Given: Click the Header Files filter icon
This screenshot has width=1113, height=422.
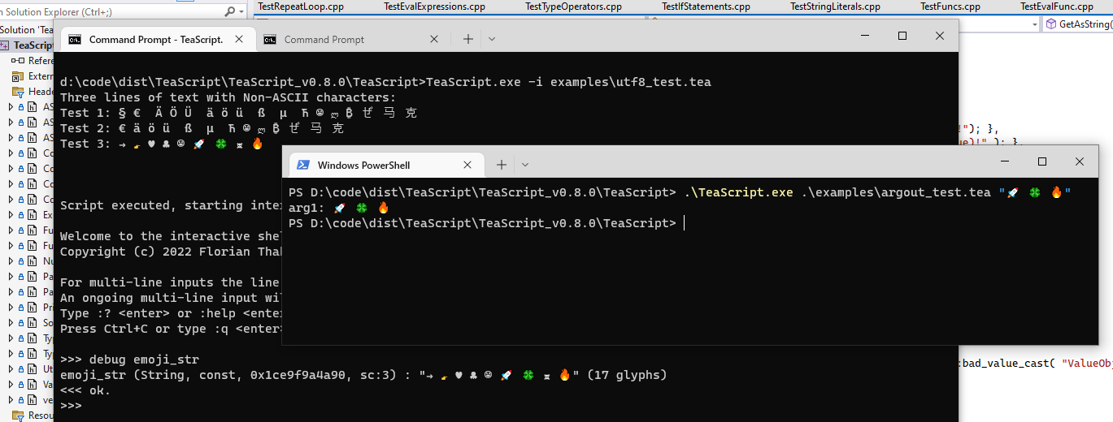Looking at the screenshot, I should click(x=18, y=92).
